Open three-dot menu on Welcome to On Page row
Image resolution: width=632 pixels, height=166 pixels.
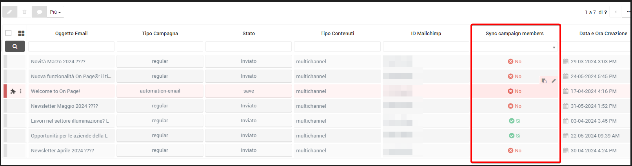[21, 91]
